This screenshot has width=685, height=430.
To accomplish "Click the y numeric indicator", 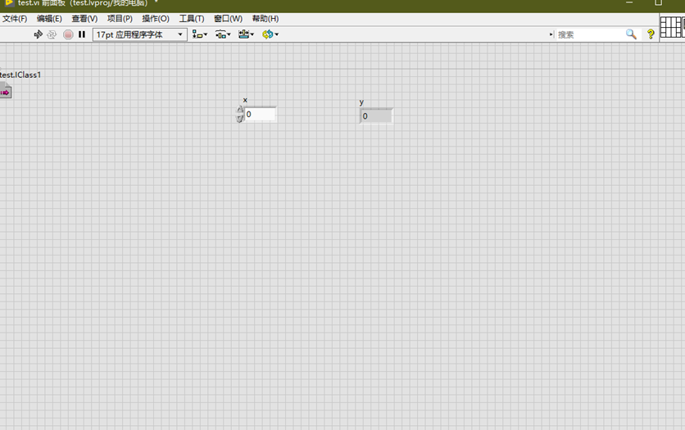I will [376, 116].
